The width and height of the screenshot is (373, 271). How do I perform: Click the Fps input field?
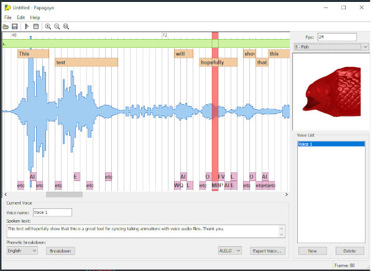point(337,37)
